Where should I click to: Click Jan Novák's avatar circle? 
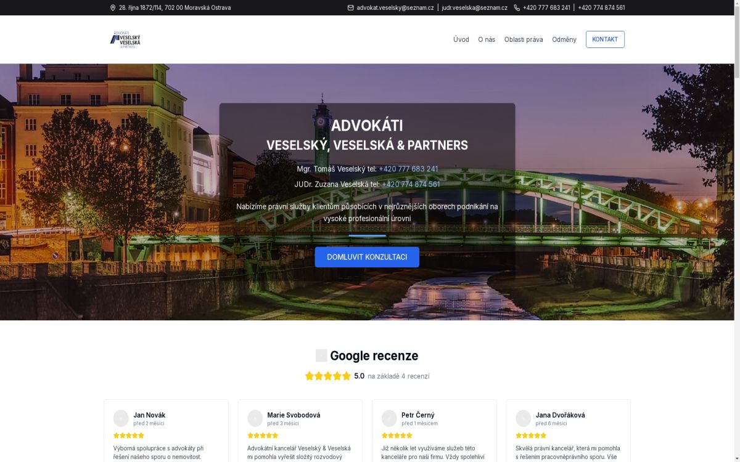coord(121,418)
